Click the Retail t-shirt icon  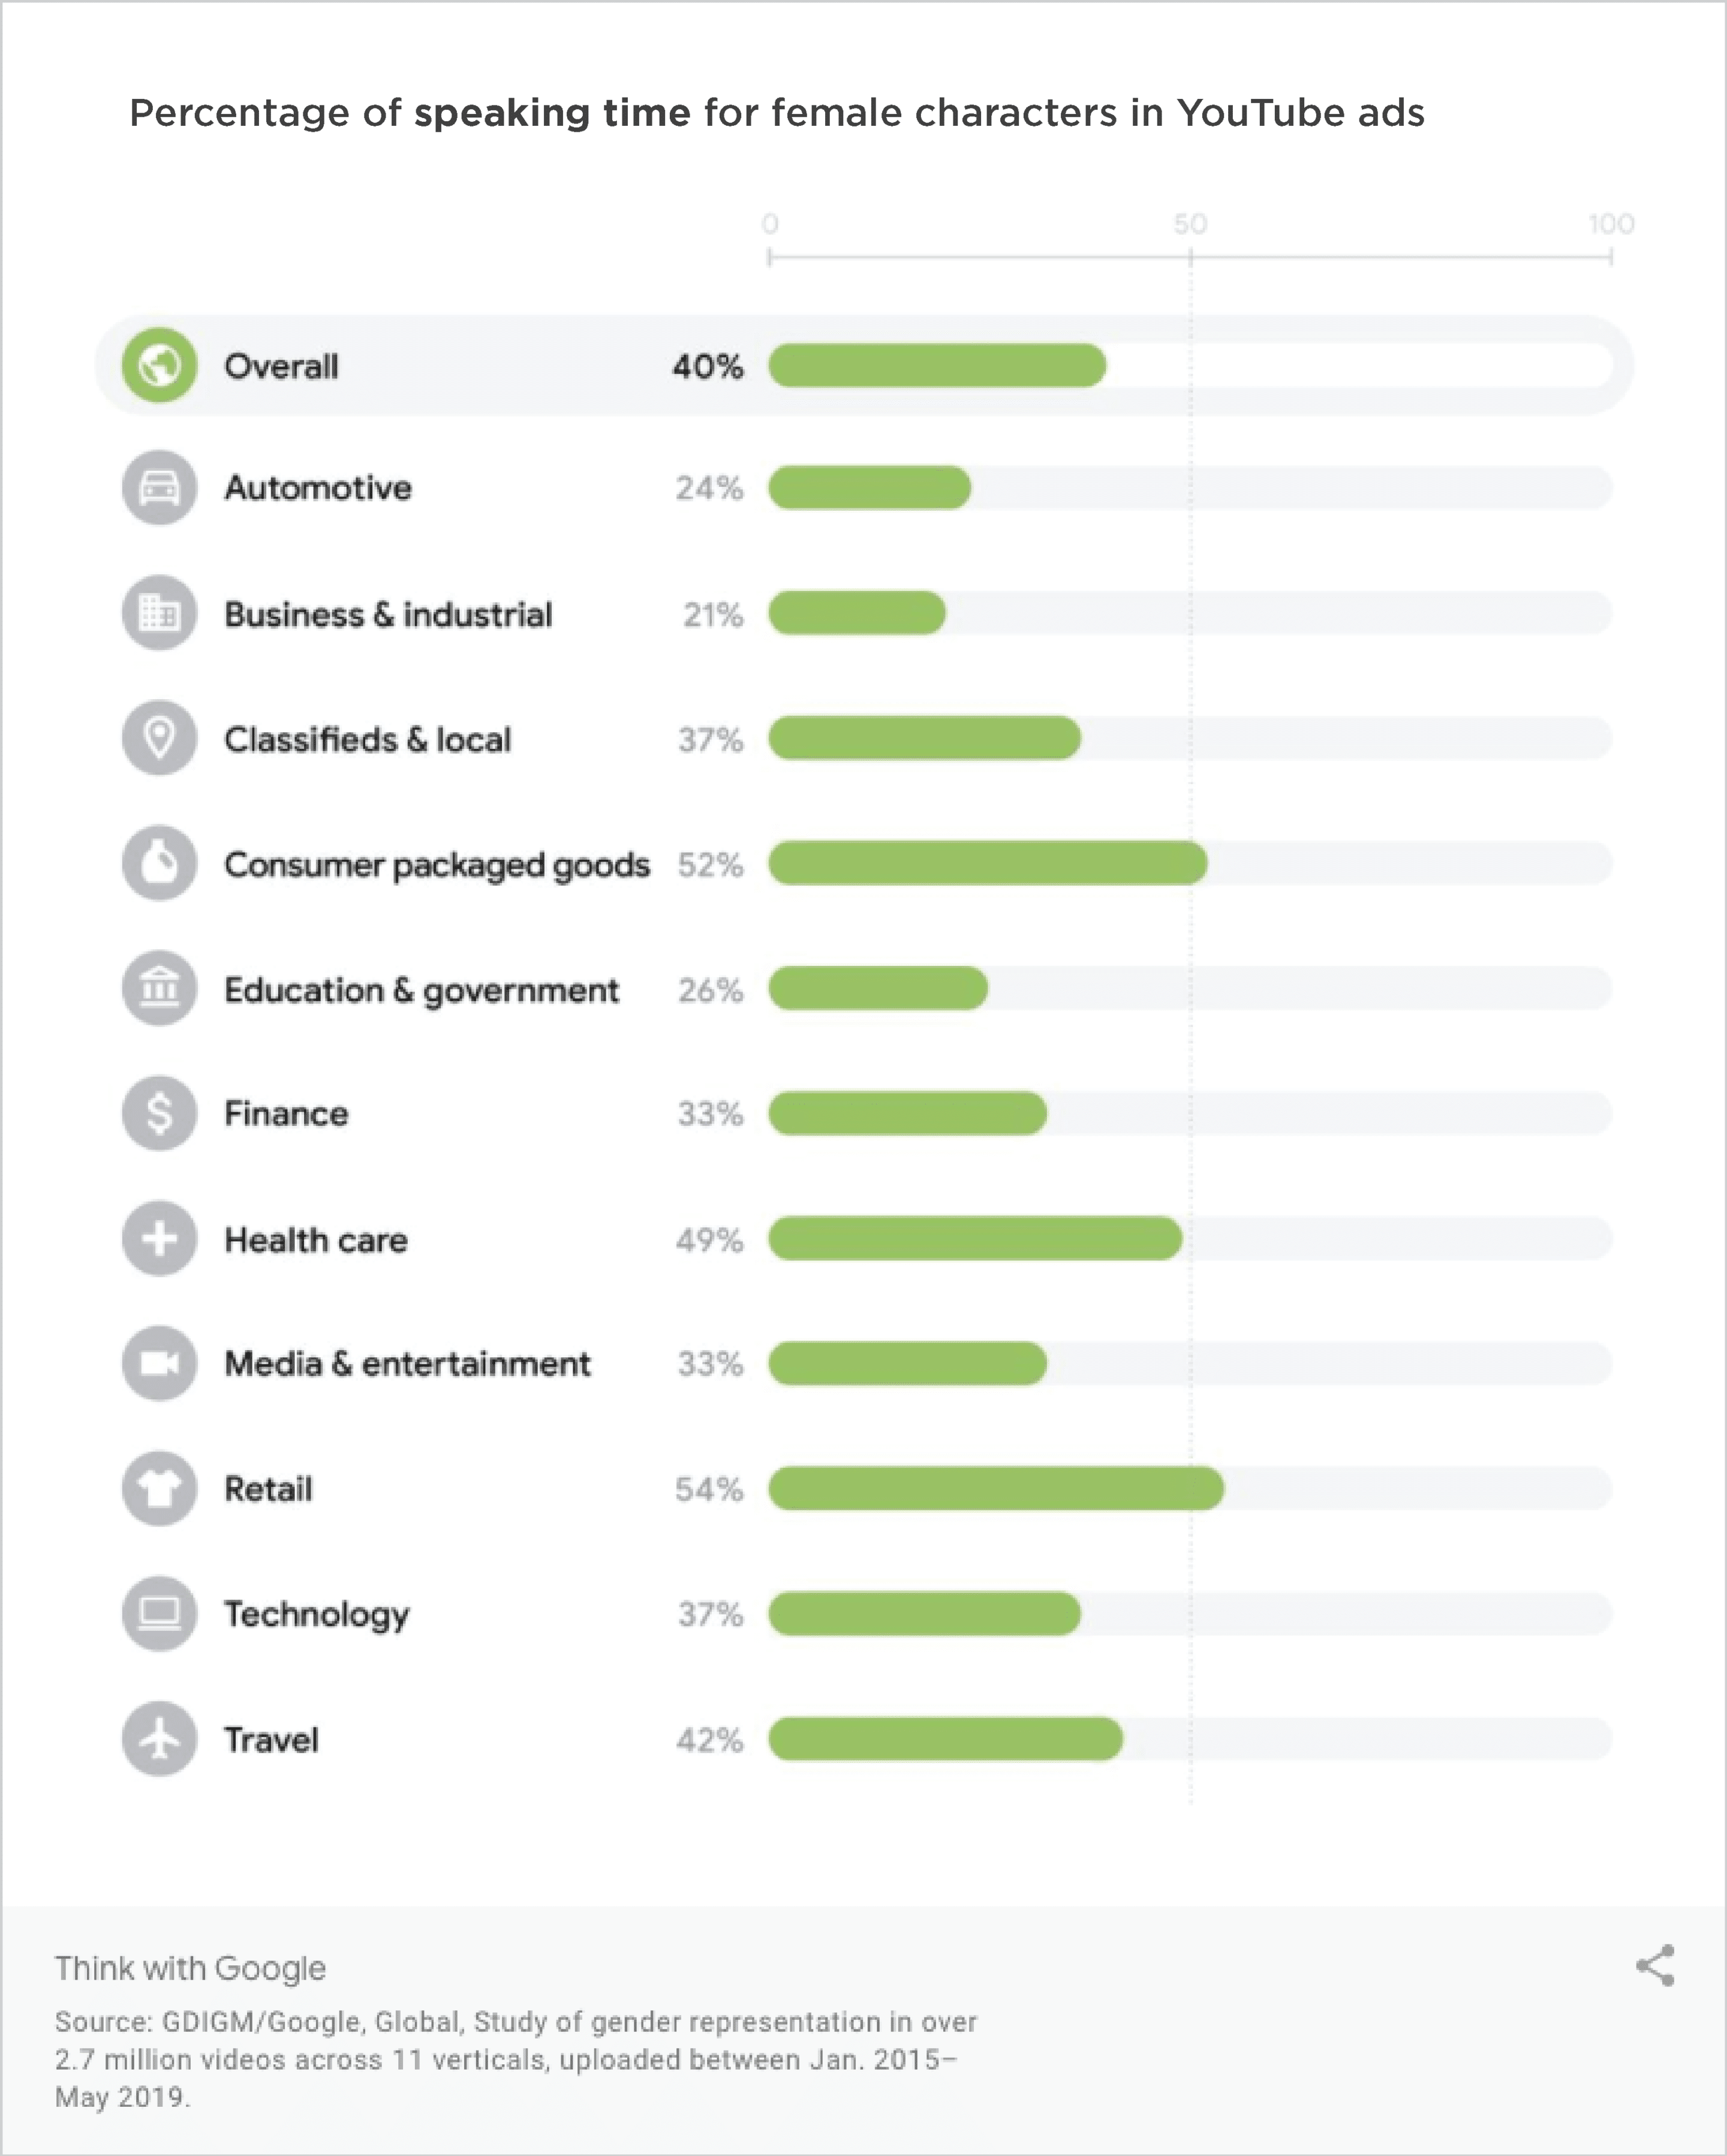pos(159,1488)
